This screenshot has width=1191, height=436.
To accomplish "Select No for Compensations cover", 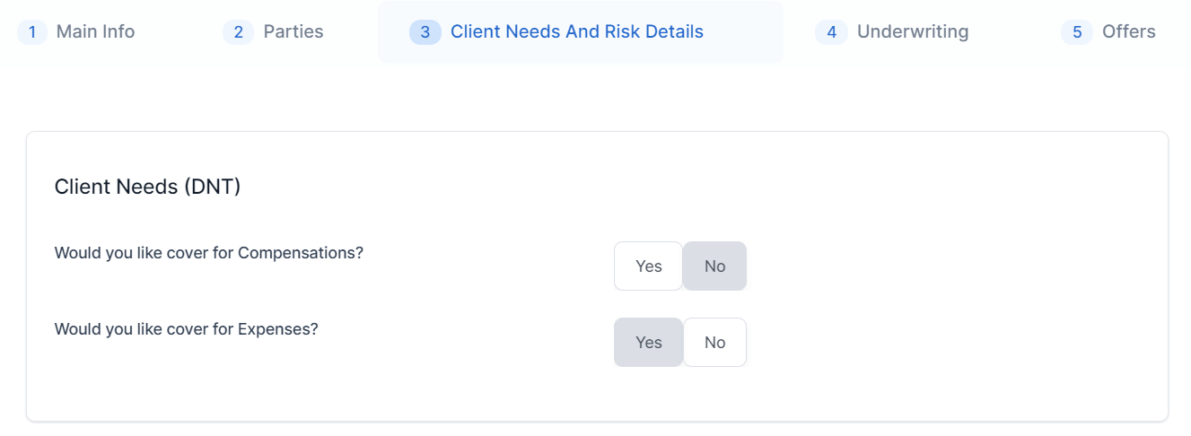I will tap(714, 266).
